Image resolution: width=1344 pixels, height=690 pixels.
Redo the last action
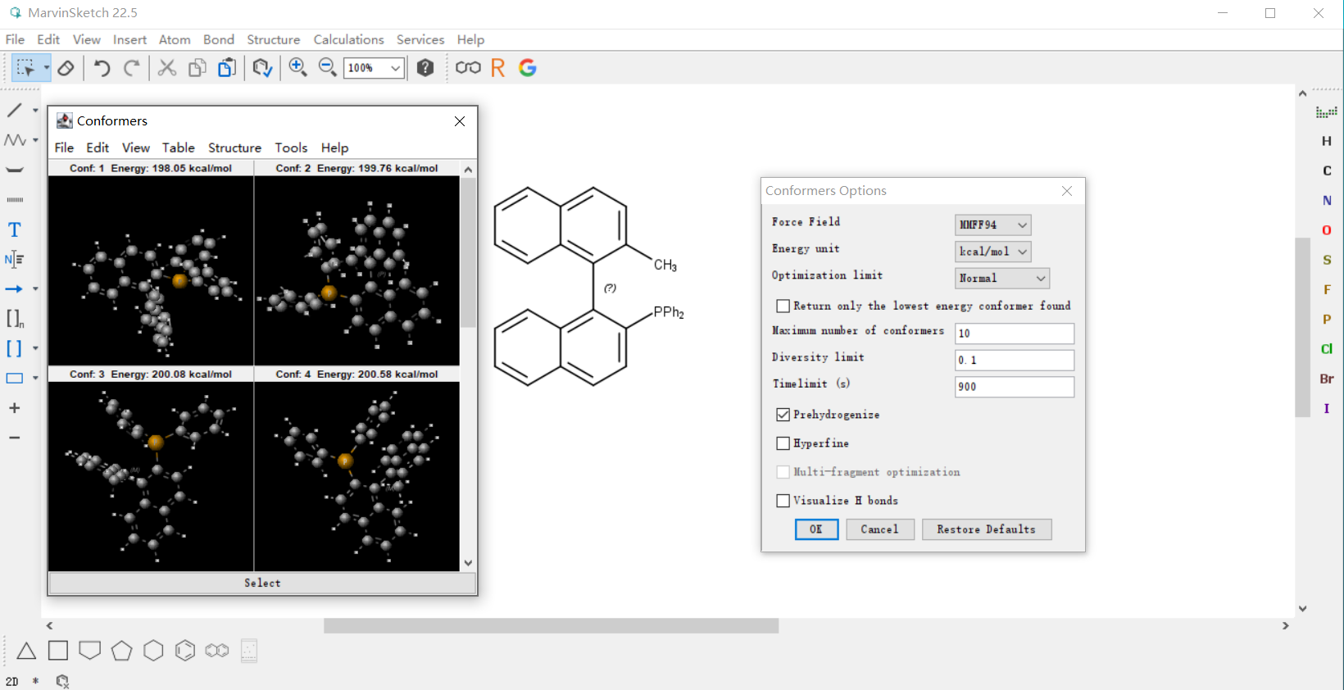coord(131,68)
